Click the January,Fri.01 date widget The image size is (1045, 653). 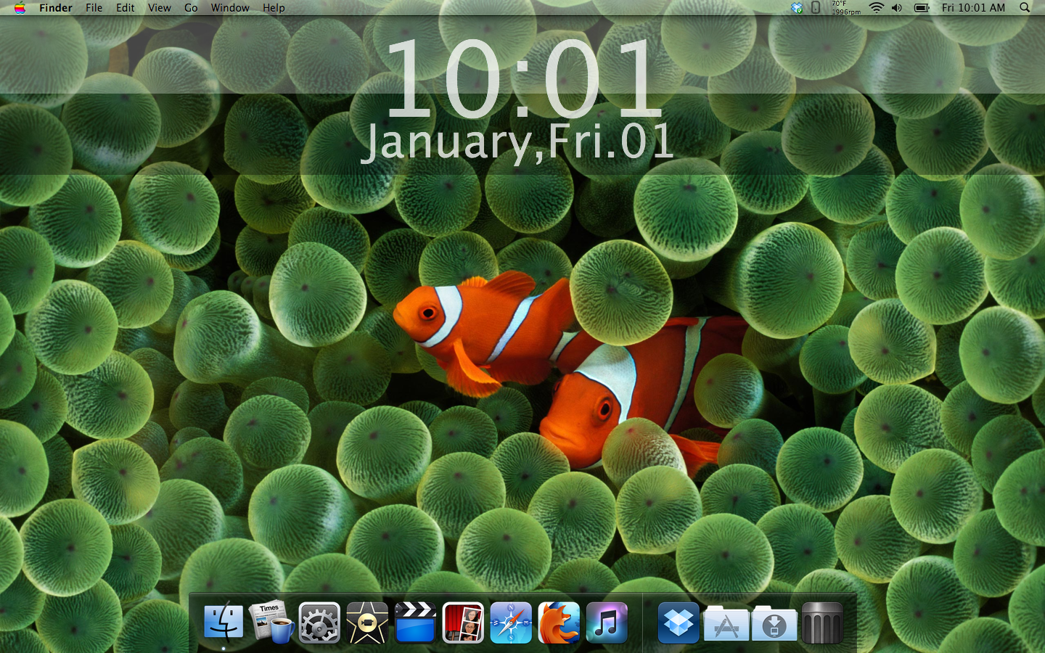(x=517, y=141)
